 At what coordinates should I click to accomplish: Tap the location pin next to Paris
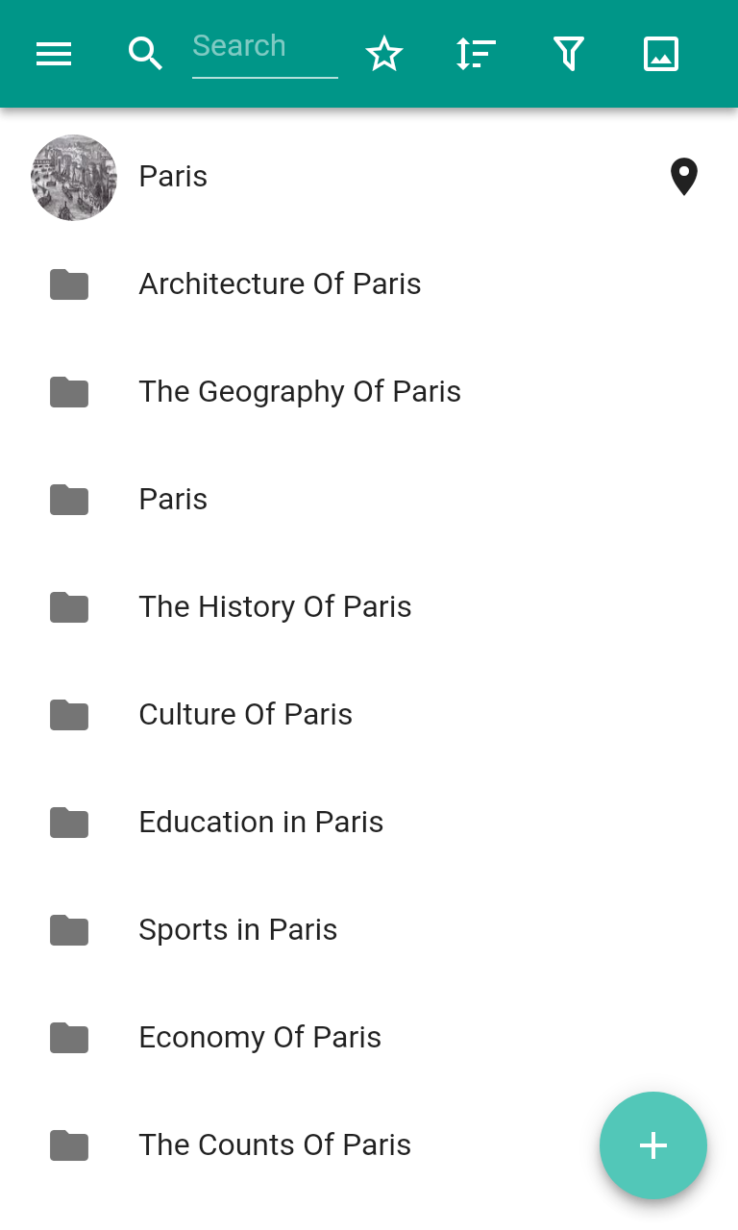[683, 177]
